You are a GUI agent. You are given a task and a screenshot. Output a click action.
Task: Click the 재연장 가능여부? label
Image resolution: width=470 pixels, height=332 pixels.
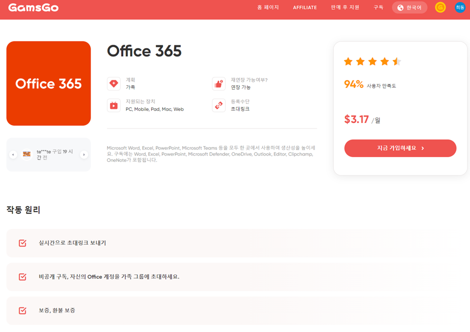click(x=249, y=80)
